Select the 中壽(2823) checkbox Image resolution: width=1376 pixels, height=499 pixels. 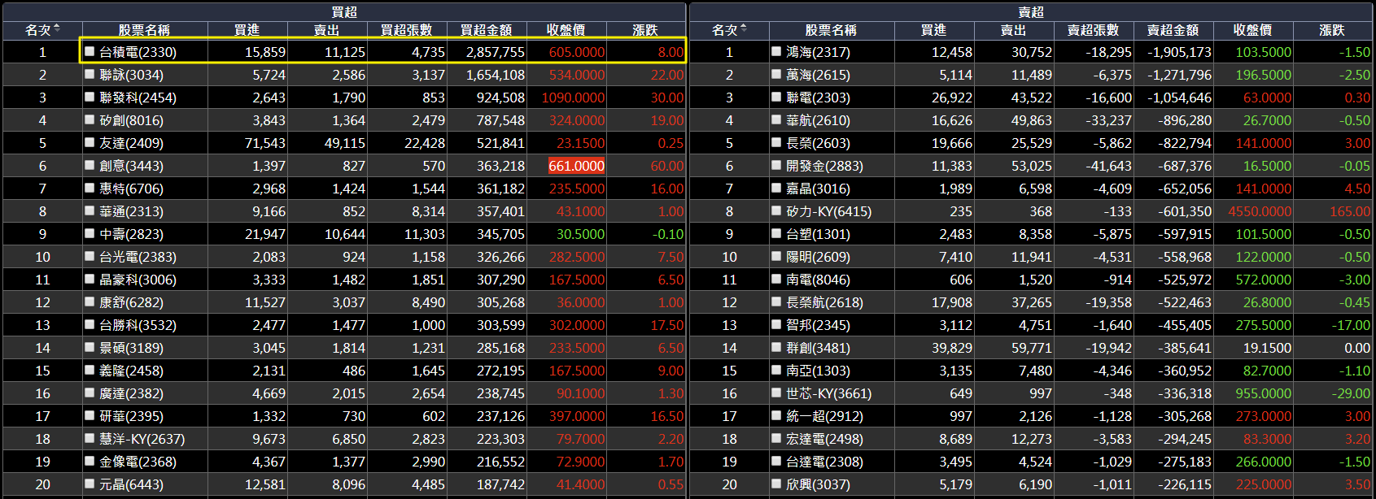tap(90, 233)
